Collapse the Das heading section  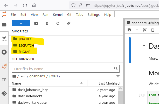144,45
